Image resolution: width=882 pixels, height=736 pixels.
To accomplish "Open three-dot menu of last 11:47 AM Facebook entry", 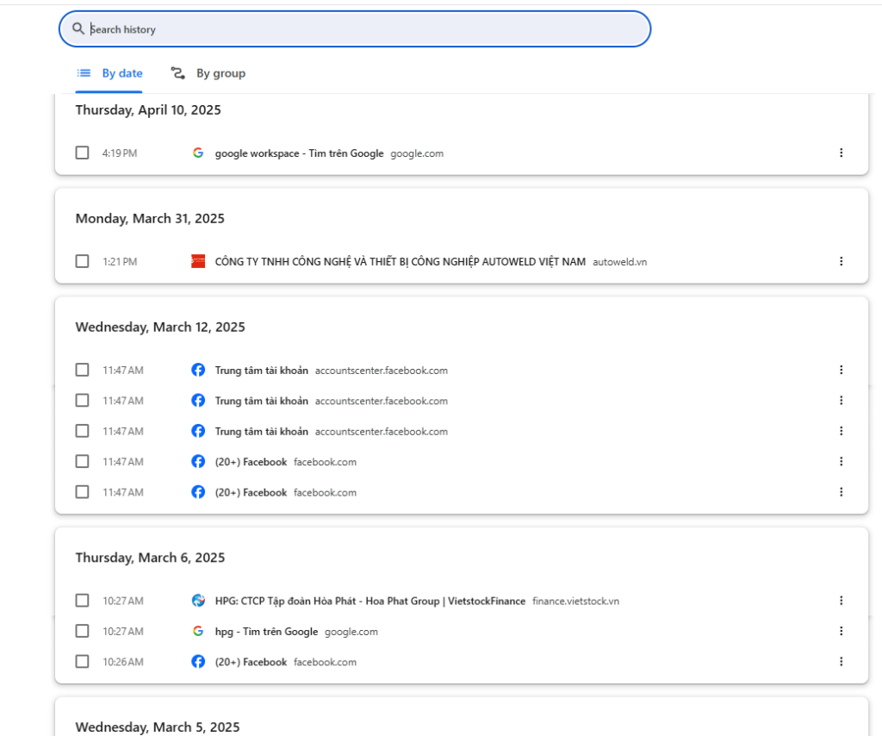I will point(841,492).
